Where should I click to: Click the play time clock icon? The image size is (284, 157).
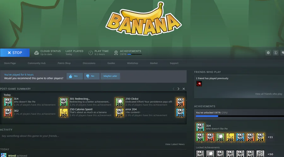[90, 53]
